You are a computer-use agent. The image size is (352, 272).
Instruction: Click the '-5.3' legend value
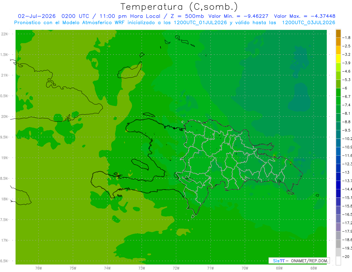point(347,80)
